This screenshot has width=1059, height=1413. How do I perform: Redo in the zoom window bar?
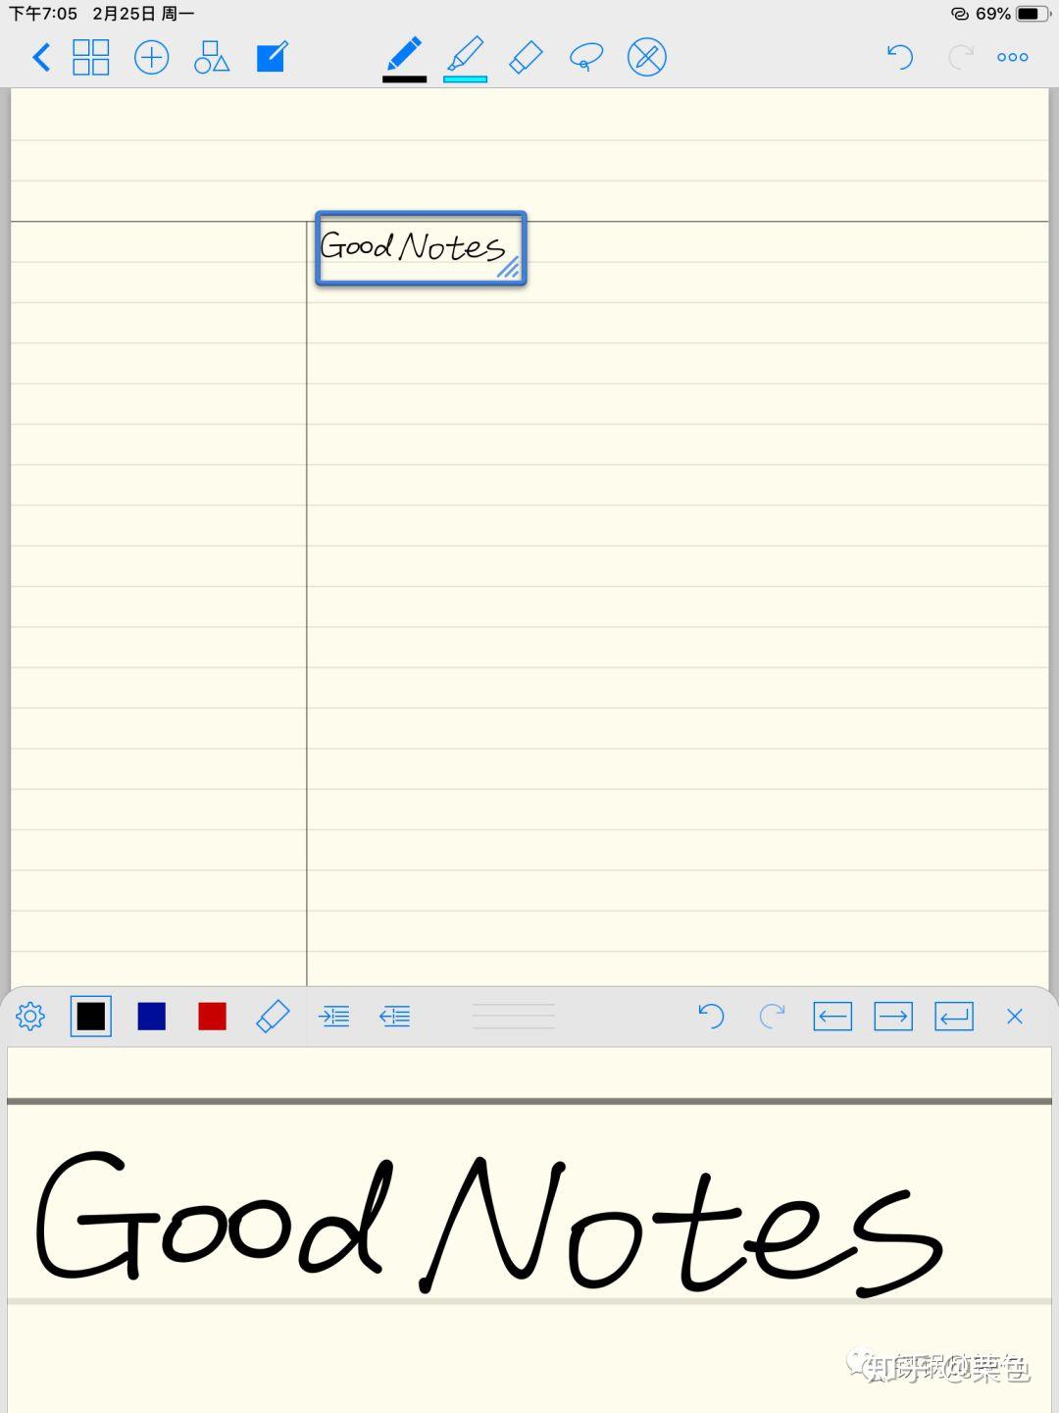[772, 1017]
